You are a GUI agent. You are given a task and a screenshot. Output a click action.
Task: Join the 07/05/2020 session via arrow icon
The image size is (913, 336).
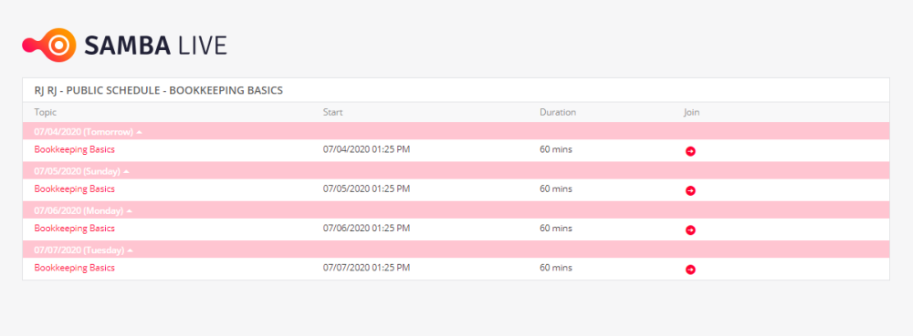[x=690, y=191]
